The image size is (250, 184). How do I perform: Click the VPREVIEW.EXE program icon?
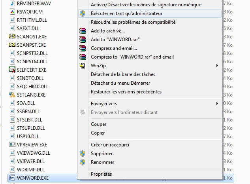click(x=12, y=144)
